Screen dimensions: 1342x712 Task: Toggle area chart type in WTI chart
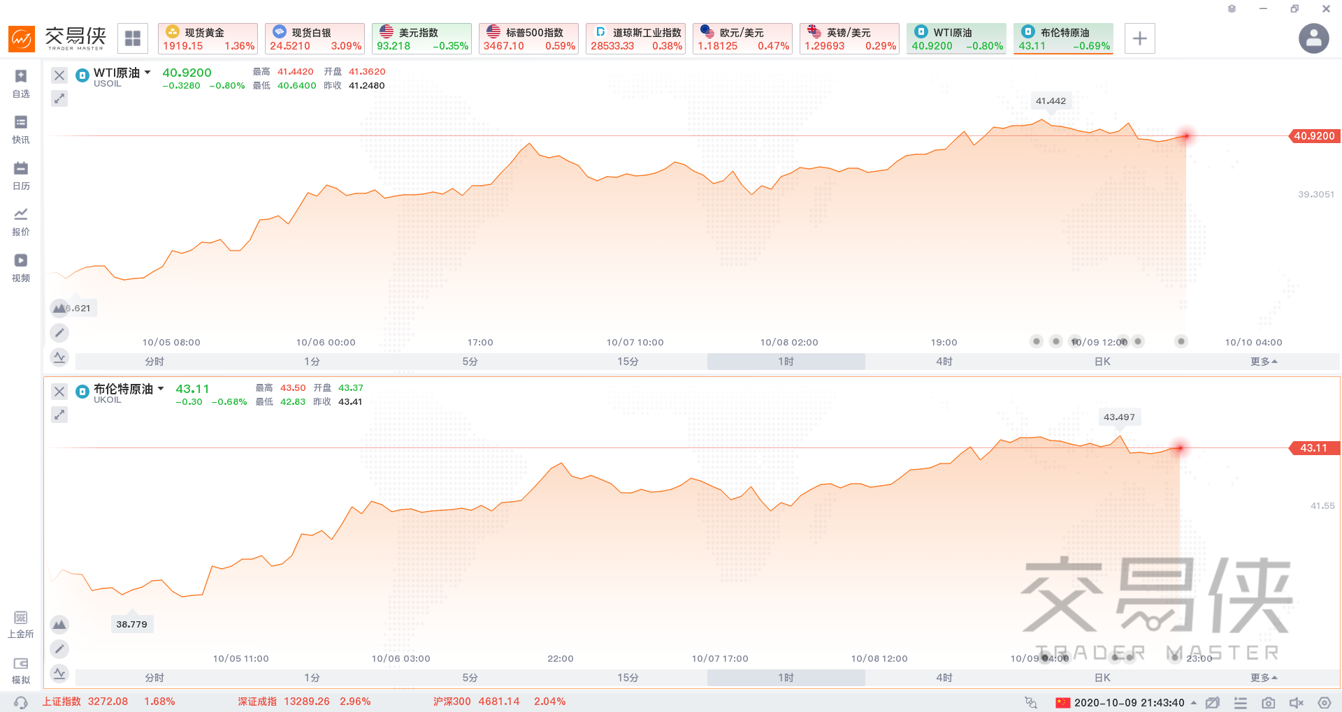(x=59, y=308)
